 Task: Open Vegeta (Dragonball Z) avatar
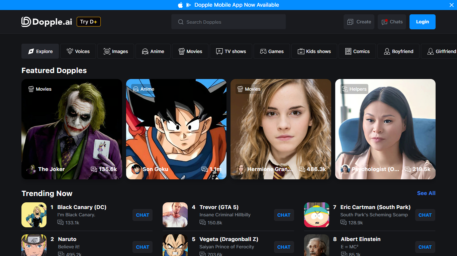pos(175,245)
